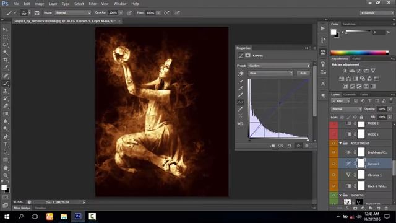Hide the Brightness/Contrast layer
Screen dimensions: 396x223
[x=334, y=152]
